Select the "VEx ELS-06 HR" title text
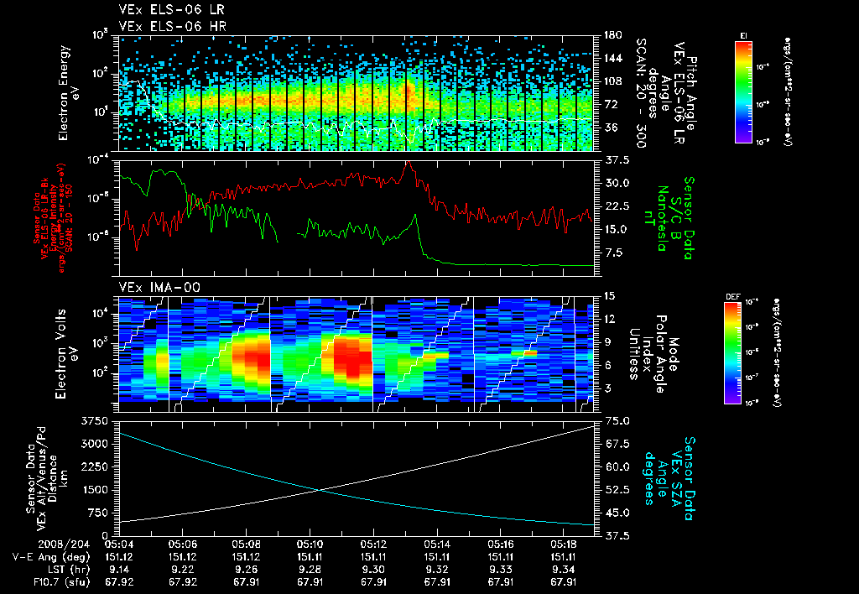The image size is (859, 594). pyautogui.click(x=172, y=26)
